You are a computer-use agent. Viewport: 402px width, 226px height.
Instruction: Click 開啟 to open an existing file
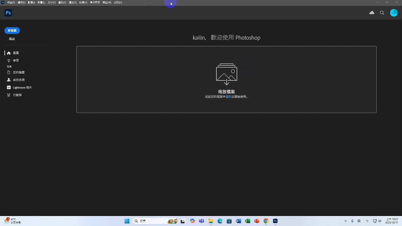12,39
